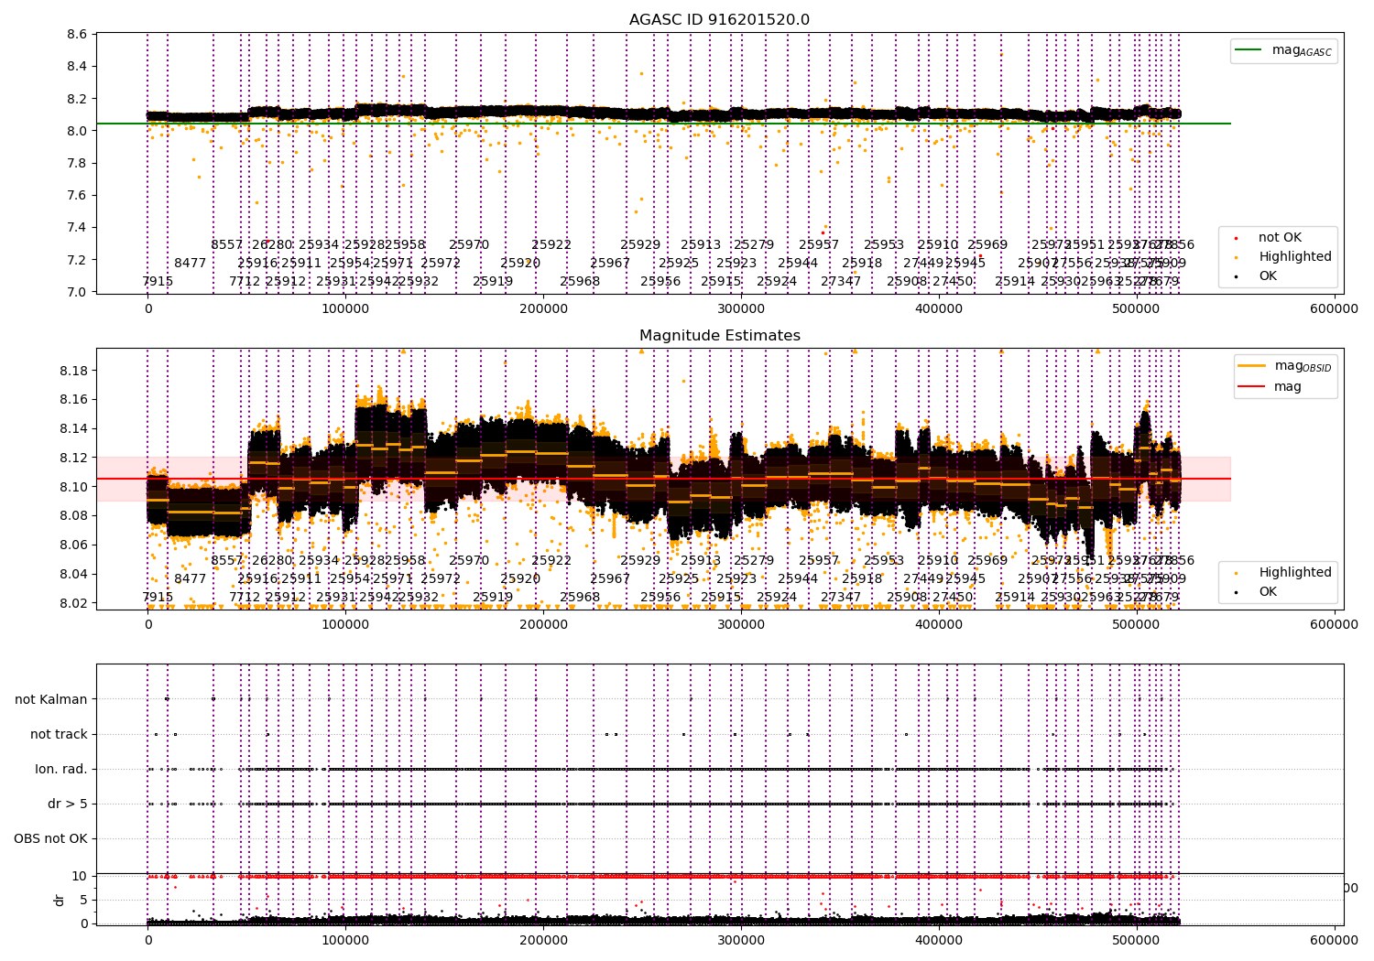
Task: Click obsid label 25969 in the AGASC ID plot
Action: (987, 245)
